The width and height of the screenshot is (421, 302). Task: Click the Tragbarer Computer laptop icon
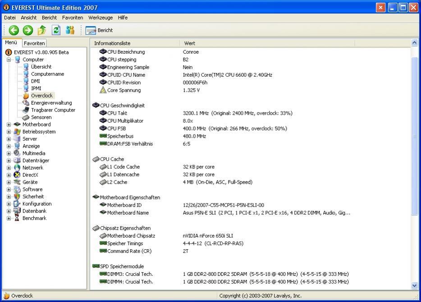point(26,110)
